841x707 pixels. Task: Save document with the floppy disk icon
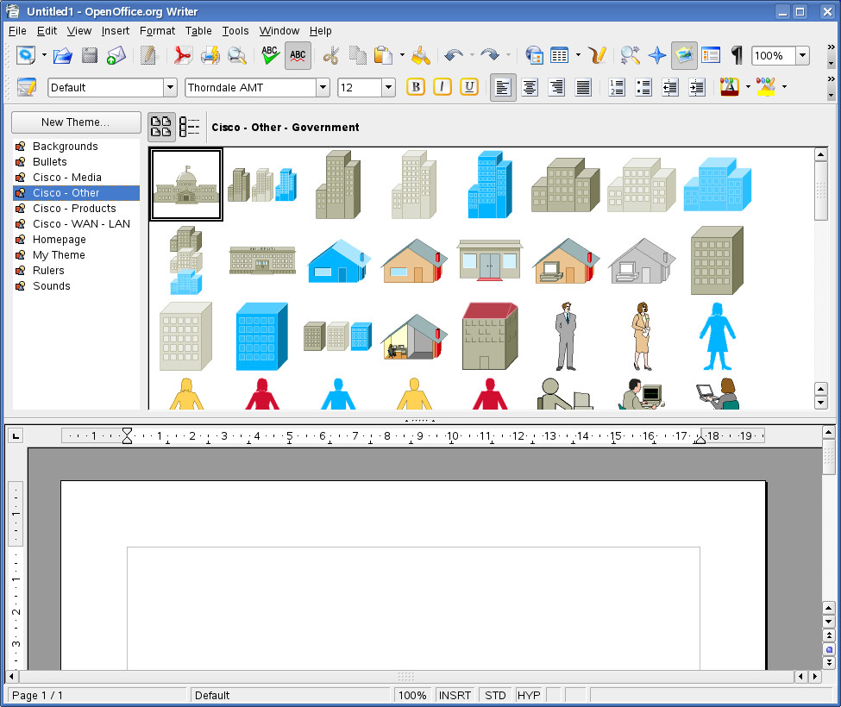tap(90, 55)
